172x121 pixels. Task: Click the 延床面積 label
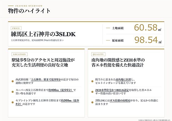(118, 41)
